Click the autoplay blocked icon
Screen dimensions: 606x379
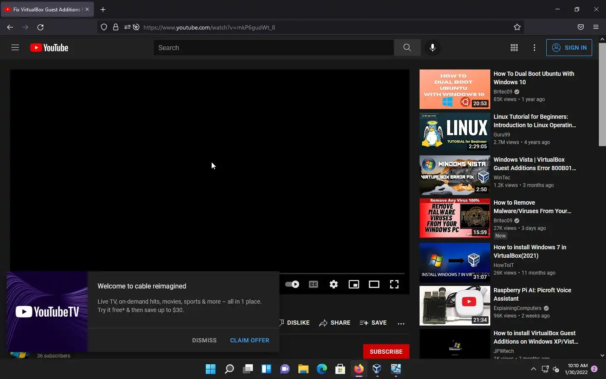click(136, 27)
